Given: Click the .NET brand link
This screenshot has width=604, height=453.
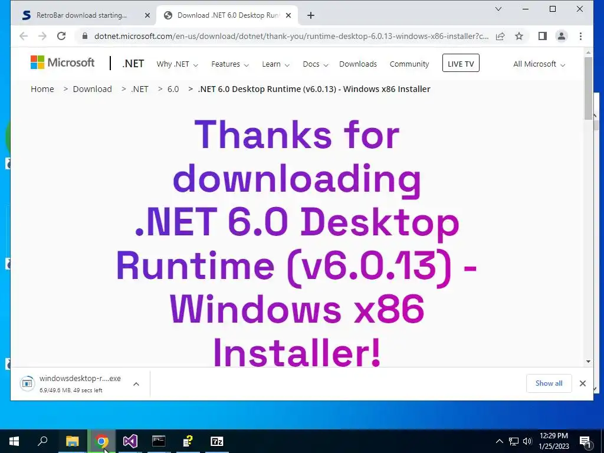Looking at the screenshot, I should point(133,64).
